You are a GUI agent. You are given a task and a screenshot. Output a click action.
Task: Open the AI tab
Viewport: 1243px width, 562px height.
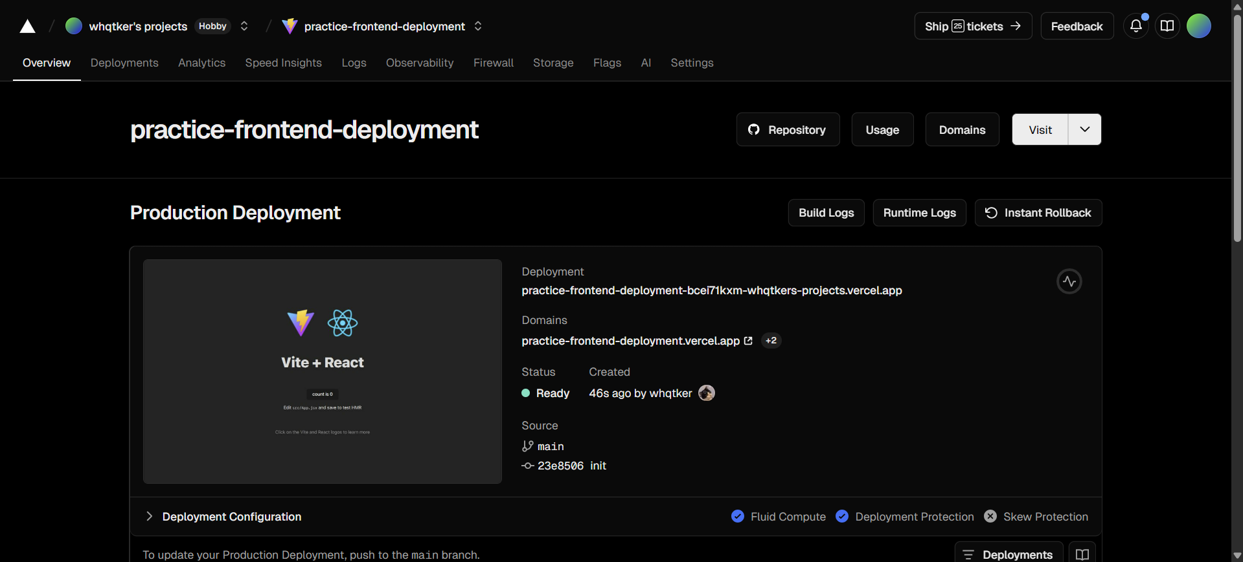click(x=646, y=63)
